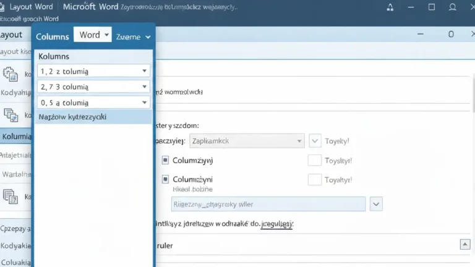The width and height of the screenshot is (475, 267).
Task: Click the Columns tab label
Action: 53,36
